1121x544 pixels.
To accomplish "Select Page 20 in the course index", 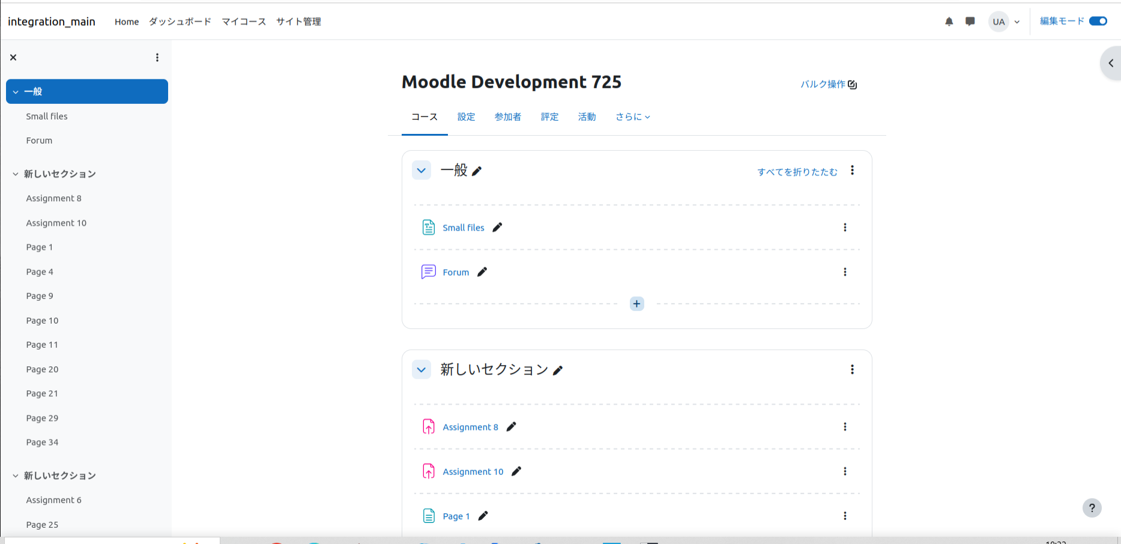I will (42, 369).
